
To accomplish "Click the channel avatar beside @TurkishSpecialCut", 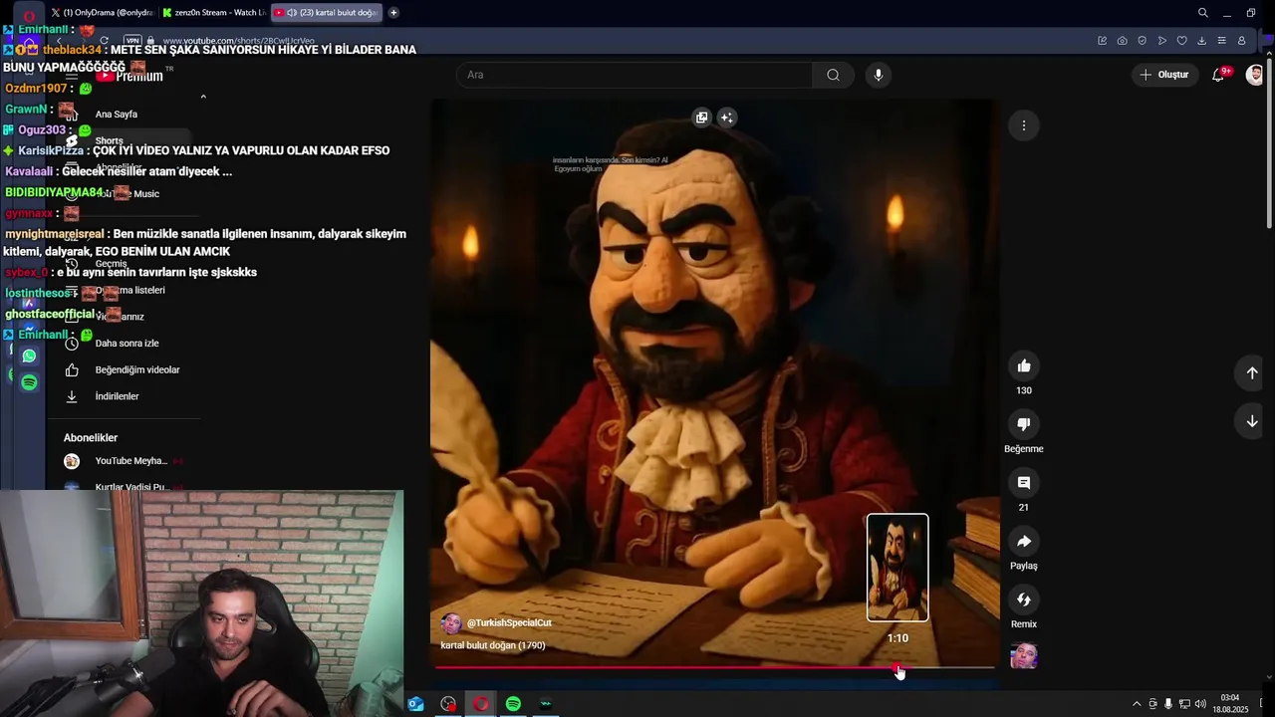I will click(451, 623).
